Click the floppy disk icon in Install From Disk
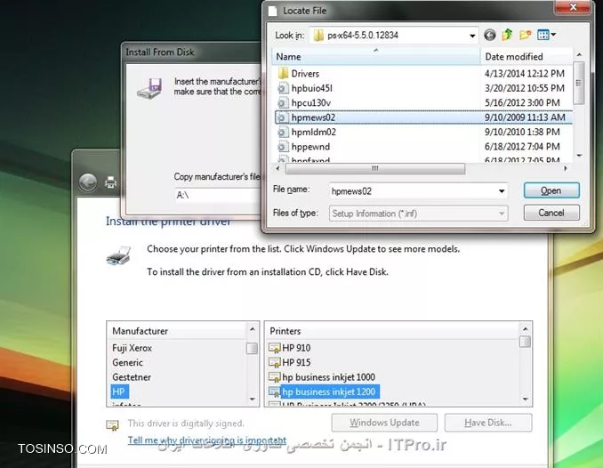The height and width of the screenshot is (468, 603). (x=150, y=88)
